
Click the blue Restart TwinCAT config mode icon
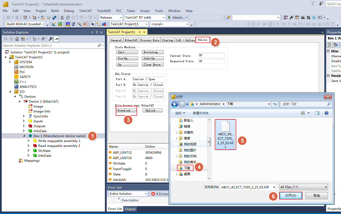coord(68,24)
